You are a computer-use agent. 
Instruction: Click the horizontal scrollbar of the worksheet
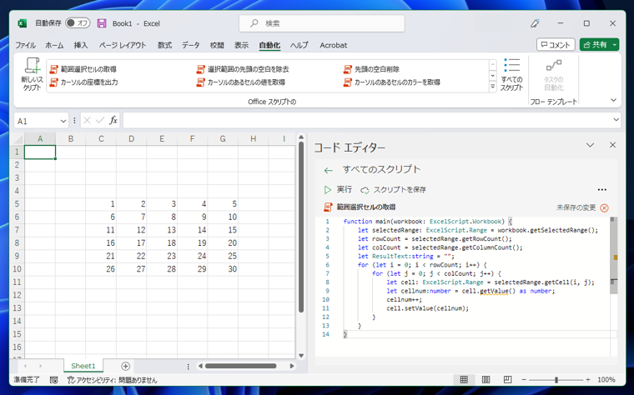pos(240,366)
